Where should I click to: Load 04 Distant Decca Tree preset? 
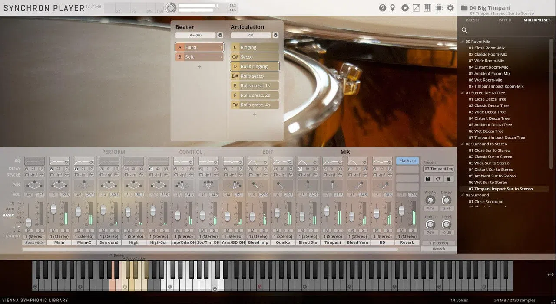tap(489, 118)
